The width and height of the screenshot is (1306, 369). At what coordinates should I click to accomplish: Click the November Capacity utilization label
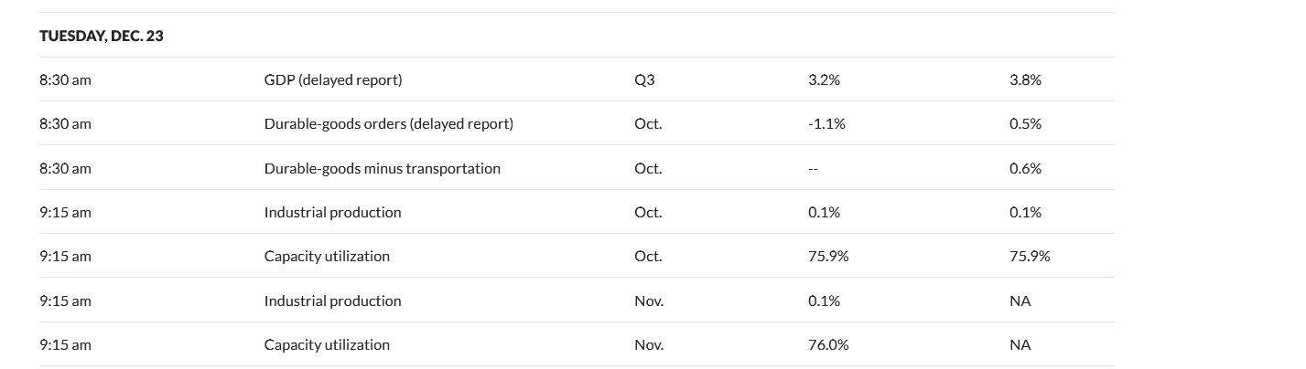[327, 344]
